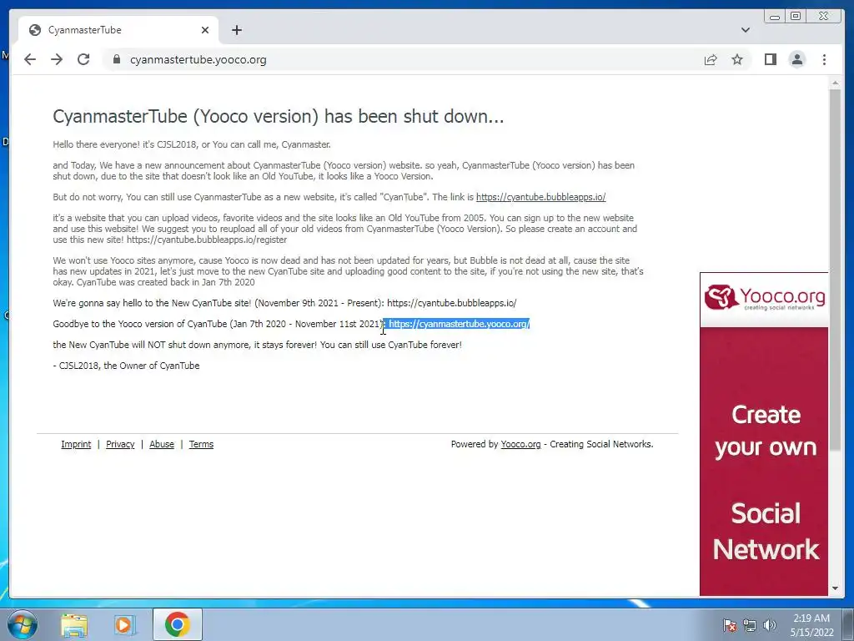Click the cyantube.bubbleapps.io/register text
The image size is (854, 641).
(x=207, y=240)
